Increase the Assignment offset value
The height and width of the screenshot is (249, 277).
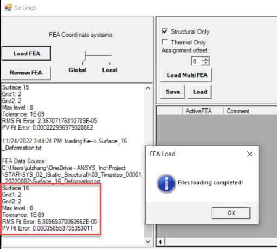[205, 59]
